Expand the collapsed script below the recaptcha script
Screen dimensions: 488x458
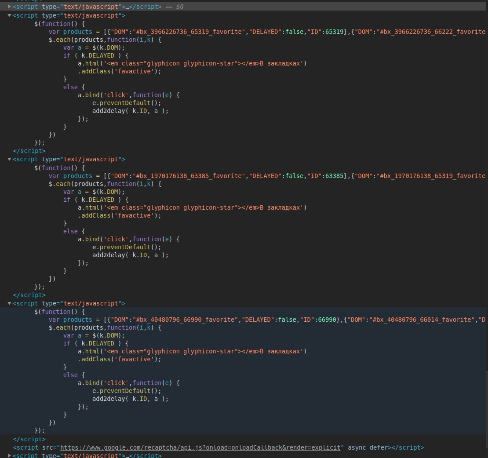(x=9, y=455)
